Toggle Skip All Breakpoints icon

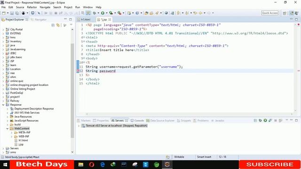pos(39,13)
